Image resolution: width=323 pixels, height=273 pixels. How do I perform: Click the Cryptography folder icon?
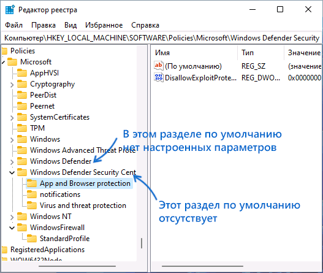coord(22,84)
